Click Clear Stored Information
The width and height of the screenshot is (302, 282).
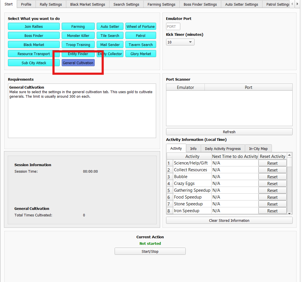pyautogui.click(x=229, y=220)
